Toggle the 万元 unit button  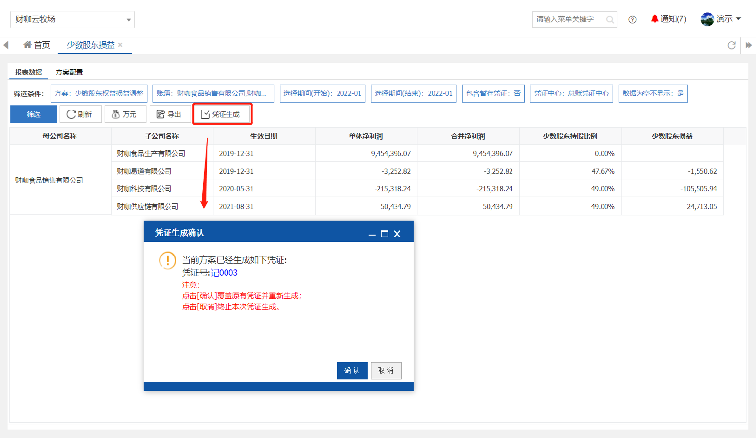pos(124,114)
